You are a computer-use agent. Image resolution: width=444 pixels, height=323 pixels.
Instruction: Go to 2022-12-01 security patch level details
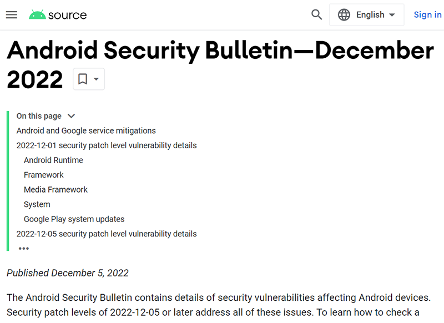point(107,145)
